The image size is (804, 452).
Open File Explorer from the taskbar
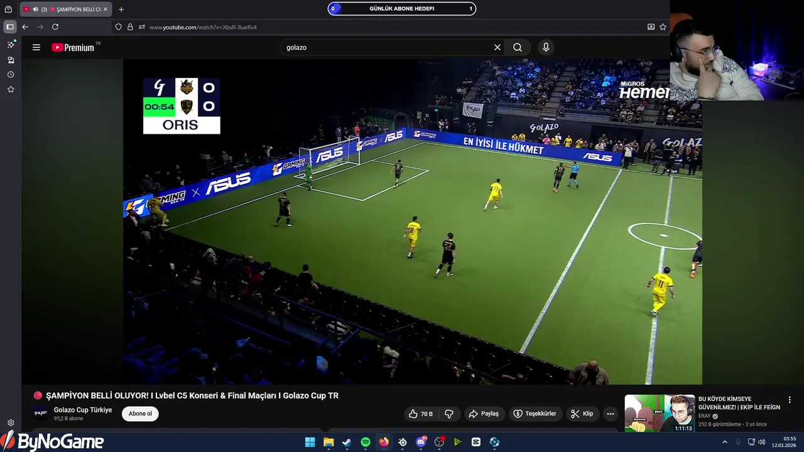pos(329,442)
